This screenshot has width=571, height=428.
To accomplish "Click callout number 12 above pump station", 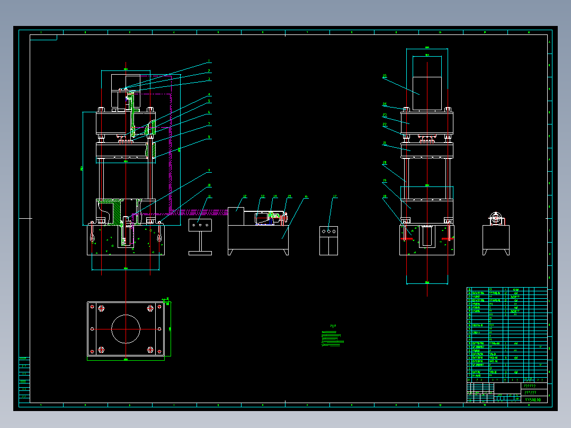I will click(245, 197).
